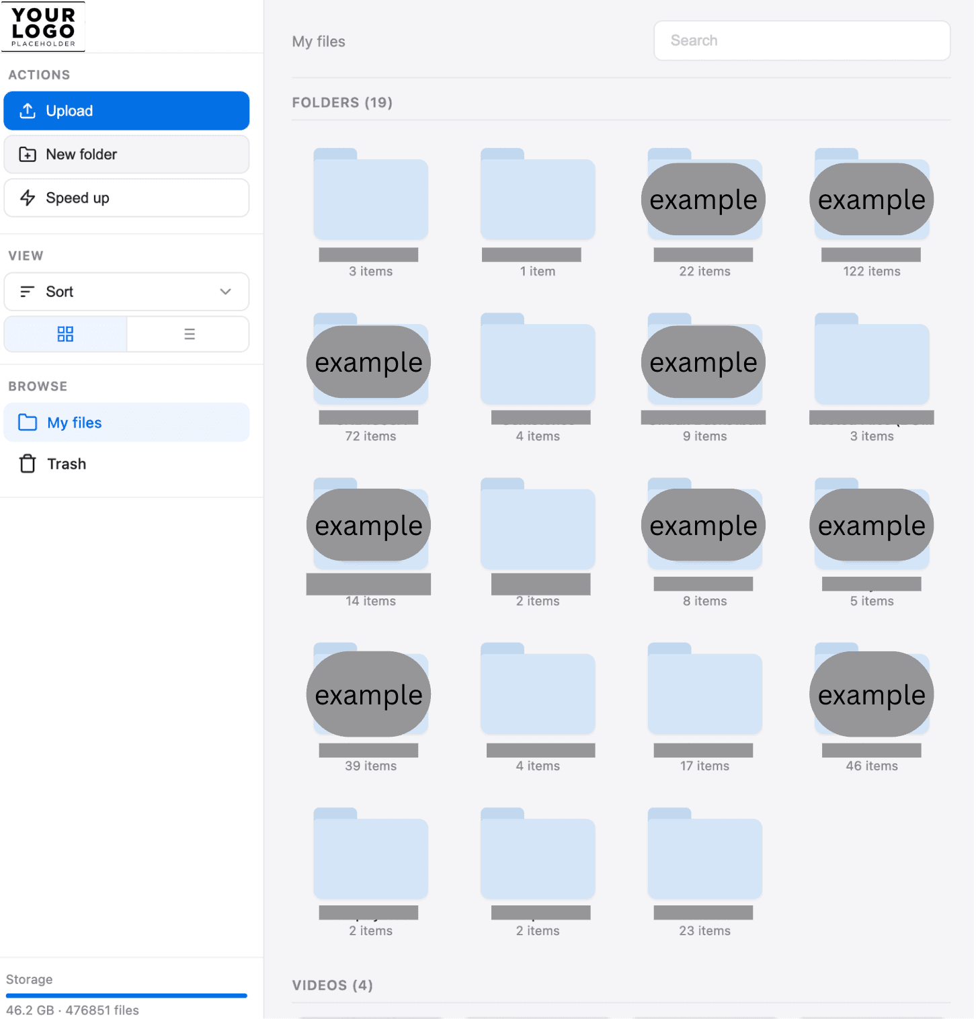
Task: Click the lightning bolt icon beside Speed up
Action: tap(28, 198)
